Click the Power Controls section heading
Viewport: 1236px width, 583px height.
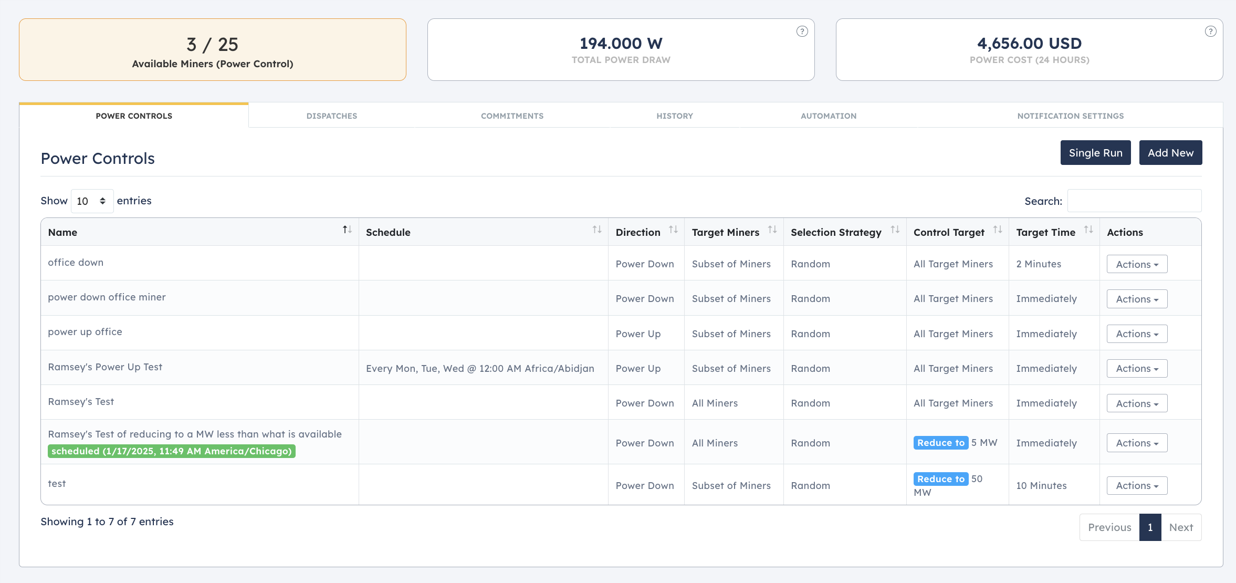(98, 159)
